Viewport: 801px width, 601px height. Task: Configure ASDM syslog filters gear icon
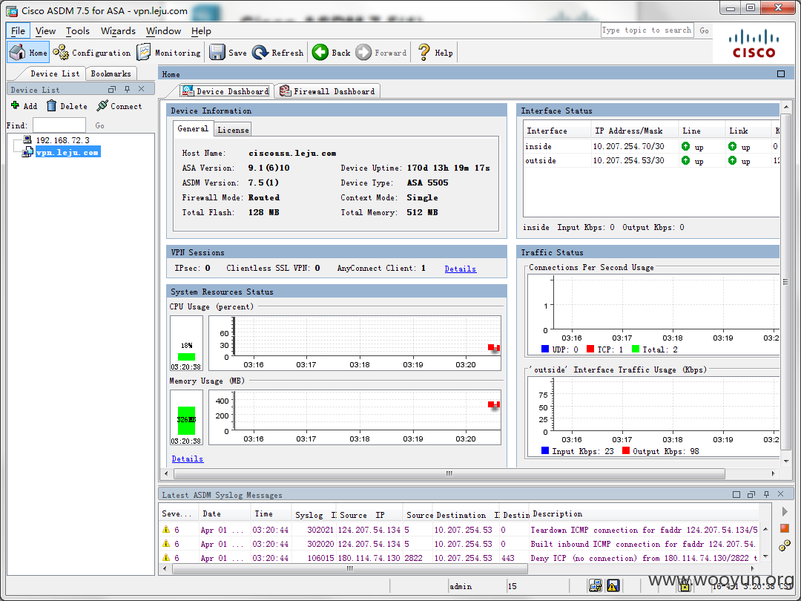pyautogui.click(x=785, y=546)
